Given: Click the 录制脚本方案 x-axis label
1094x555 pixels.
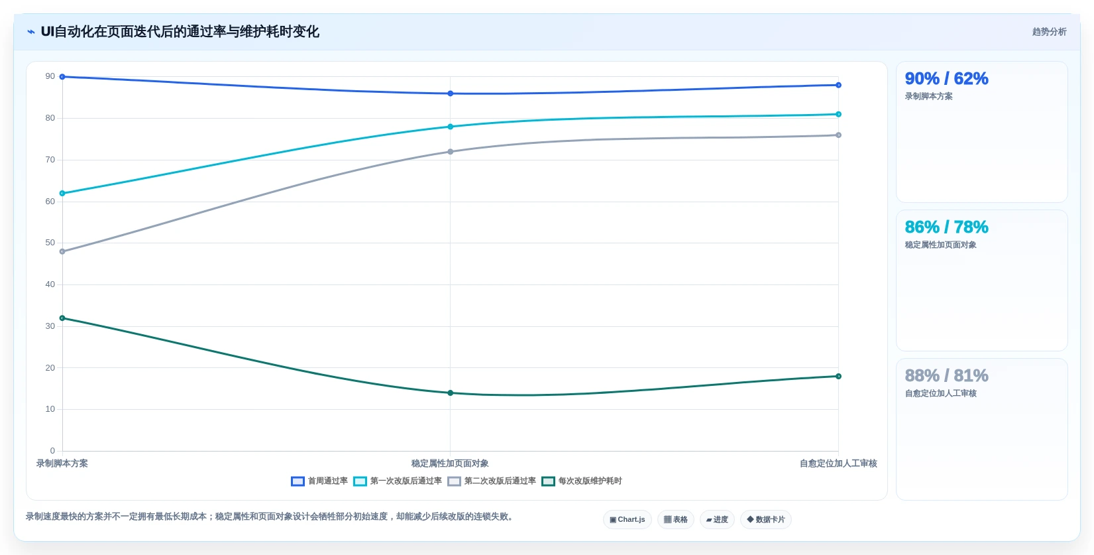Looking at the screenshot, I should point(62,463).
